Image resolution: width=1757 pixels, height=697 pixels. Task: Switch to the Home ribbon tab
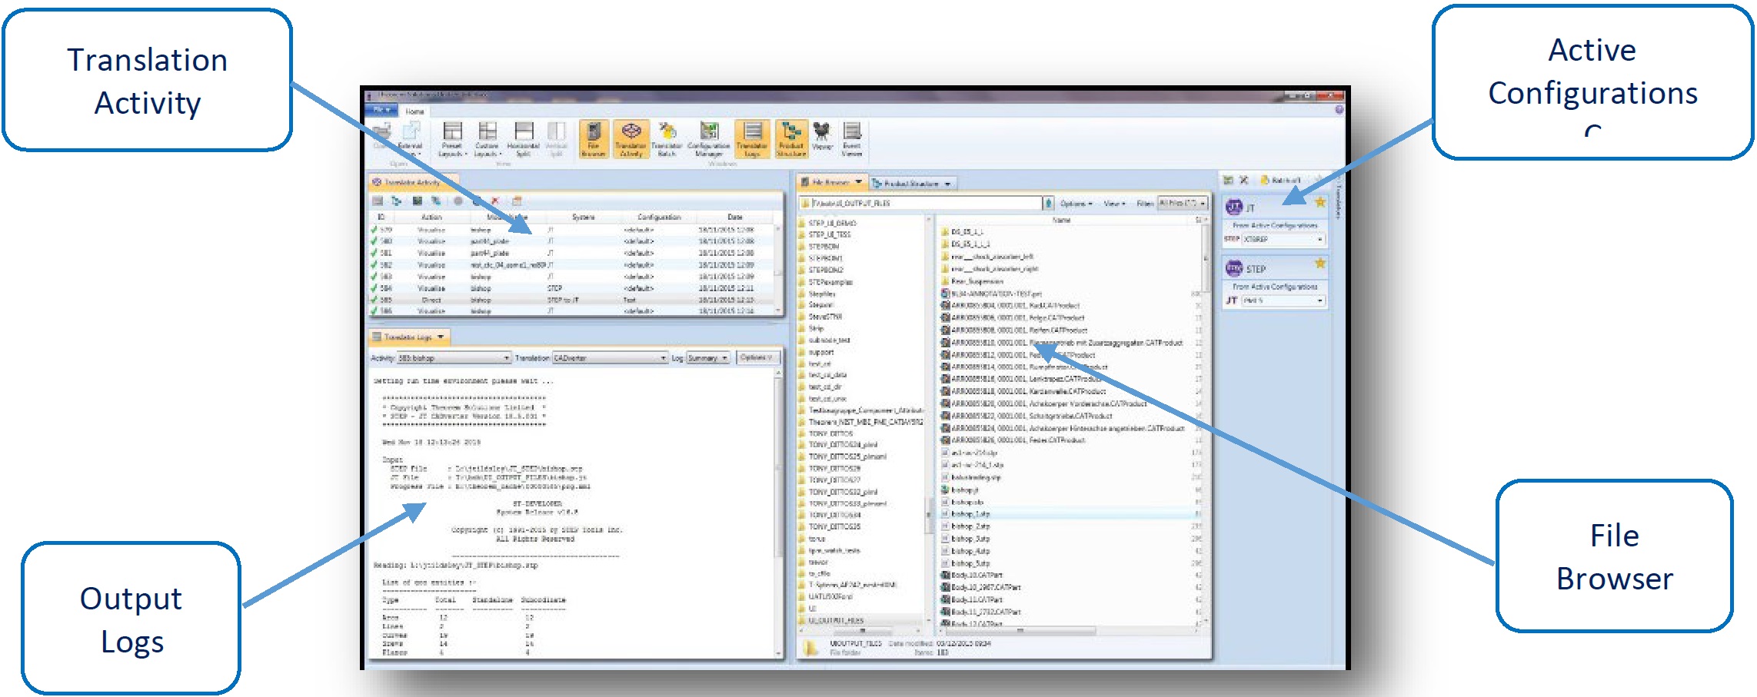point(414,111)
